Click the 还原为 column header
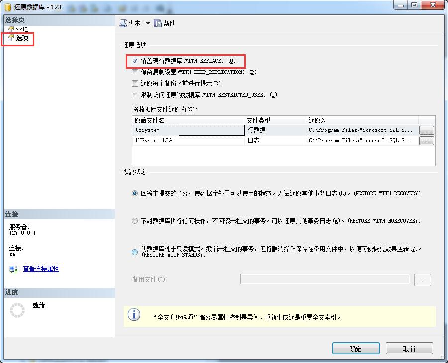Screen dimensions: 448x363 pyautogui.click(x=362, y=120)
